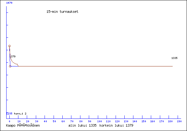Pick the 100 mark on the x-axis
This screenshot has height=131, width=187.
point(99,121)
